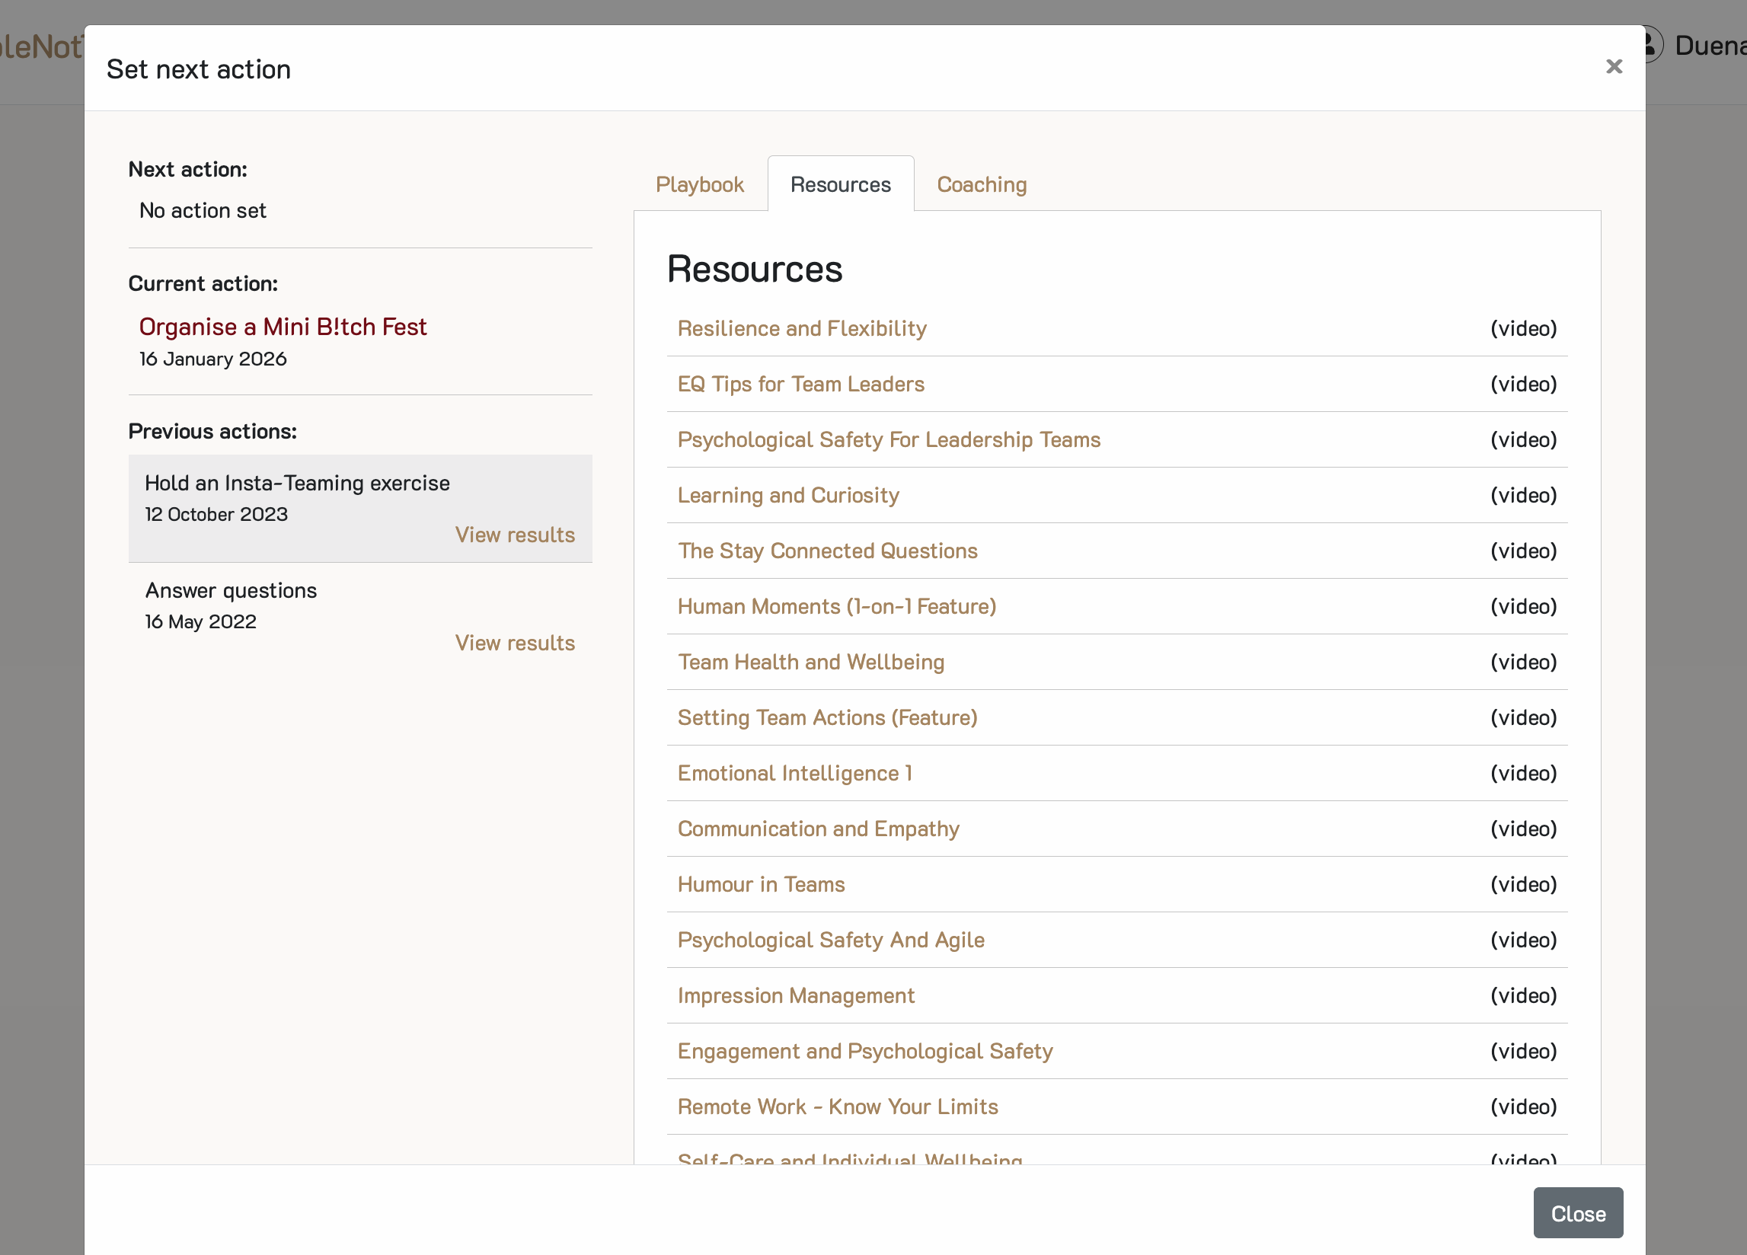
Task: Open Emotional Intelligence 1 video
Action: point(795,773)
